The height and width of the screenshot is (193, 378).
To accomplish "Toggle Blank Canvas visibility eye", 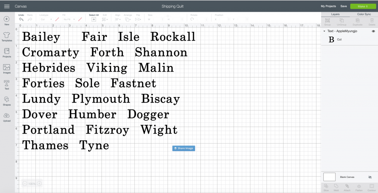I will coord(370,177).
